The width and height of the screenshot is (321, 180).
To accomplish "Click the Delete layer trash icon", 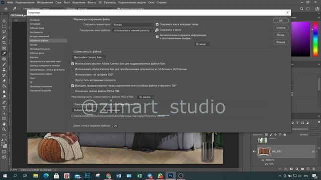I will [313, 169].
